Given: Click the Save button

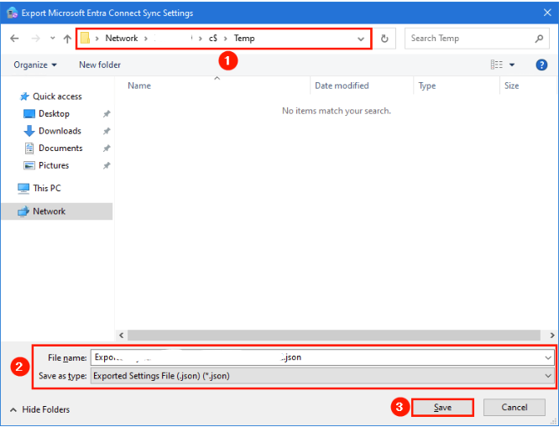Looking at the screenshot, I should pos(442,408).
